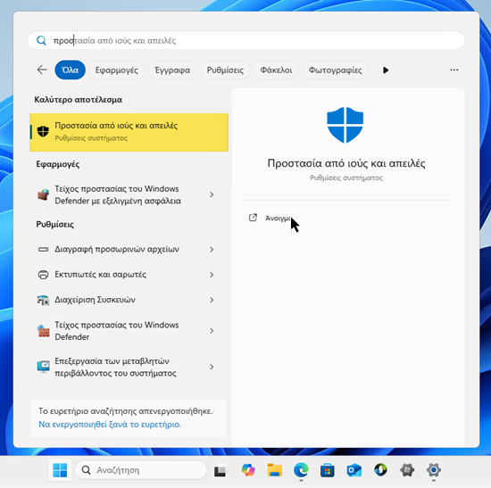The image size is (491, 488).
Task: Click the Device Manager icon beside Διαχείριση Συσκευών
Action: (43, 300)
